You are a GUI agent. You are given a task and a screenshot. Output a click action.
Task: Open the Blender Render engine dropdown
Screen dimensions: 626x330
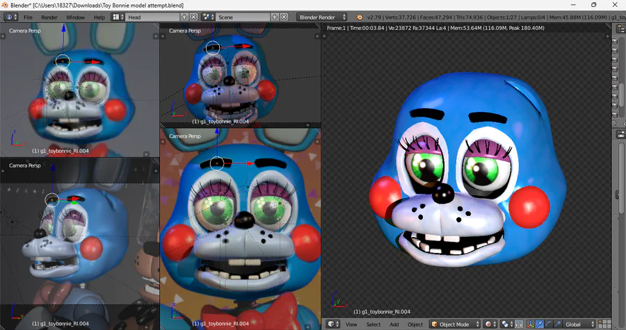[322, 17]
